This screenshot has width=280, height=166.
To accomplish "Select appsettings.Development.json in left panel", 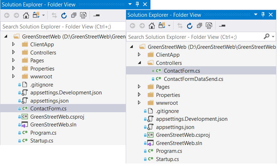I will click(x=66, y=93).
